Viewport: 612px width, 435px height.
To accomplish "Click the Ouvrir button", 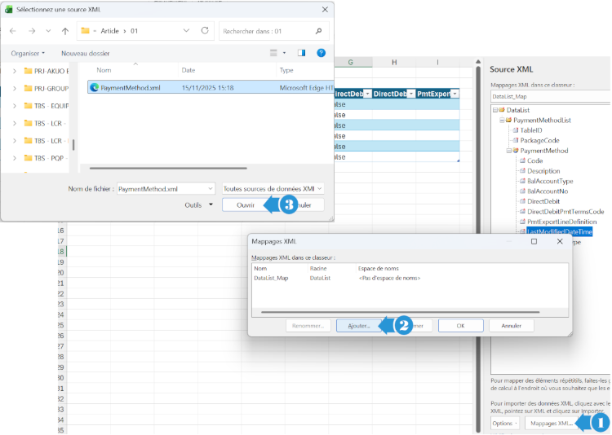I will (246, 205).
